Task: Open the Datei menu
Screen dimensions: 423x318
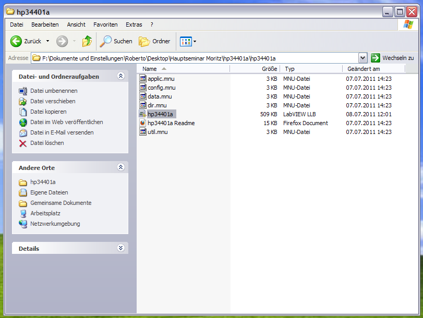Action: (17, 25)
